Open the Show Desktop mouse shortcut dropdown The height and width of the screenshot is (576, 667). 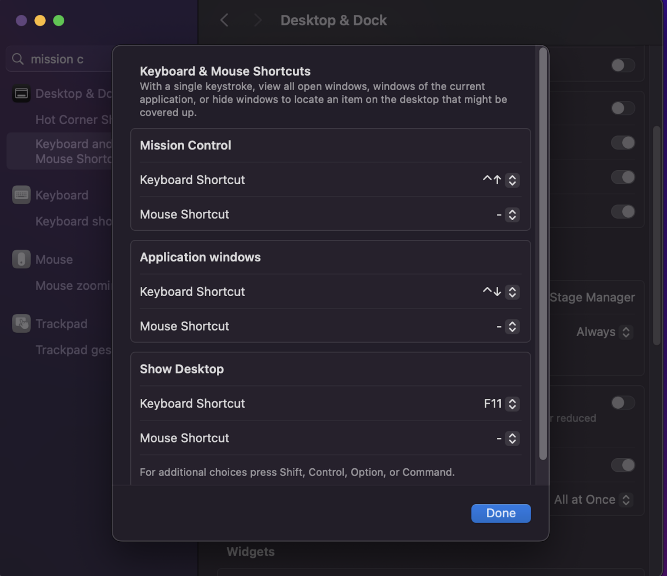click(512, 439)
